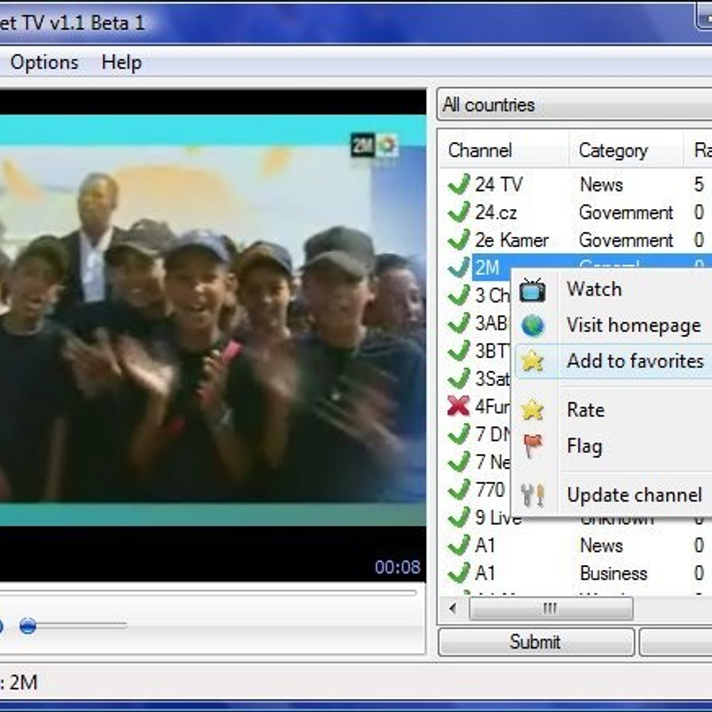Click green check icon for 3ABN row

459,323
